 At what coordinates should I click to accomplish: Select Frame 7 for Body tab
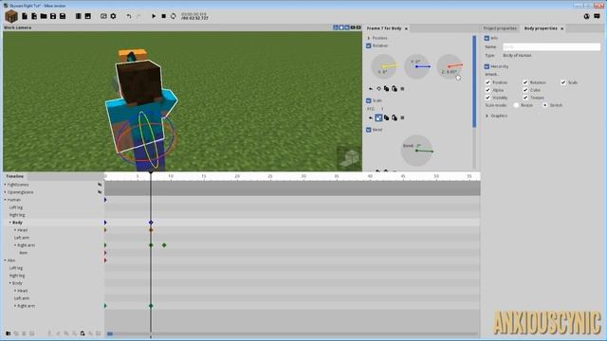384,28
